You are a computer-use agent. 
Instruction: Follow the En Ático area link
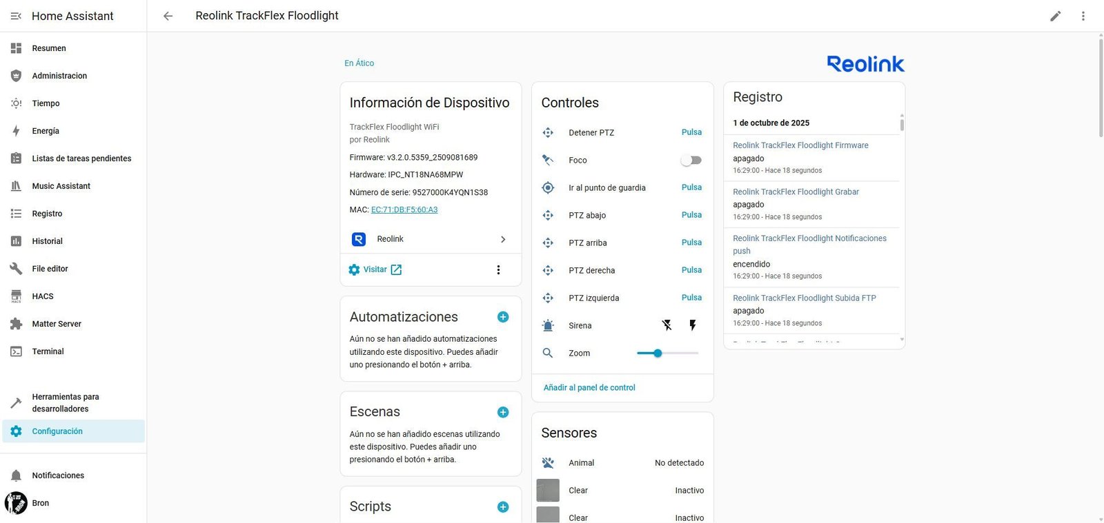359,63
